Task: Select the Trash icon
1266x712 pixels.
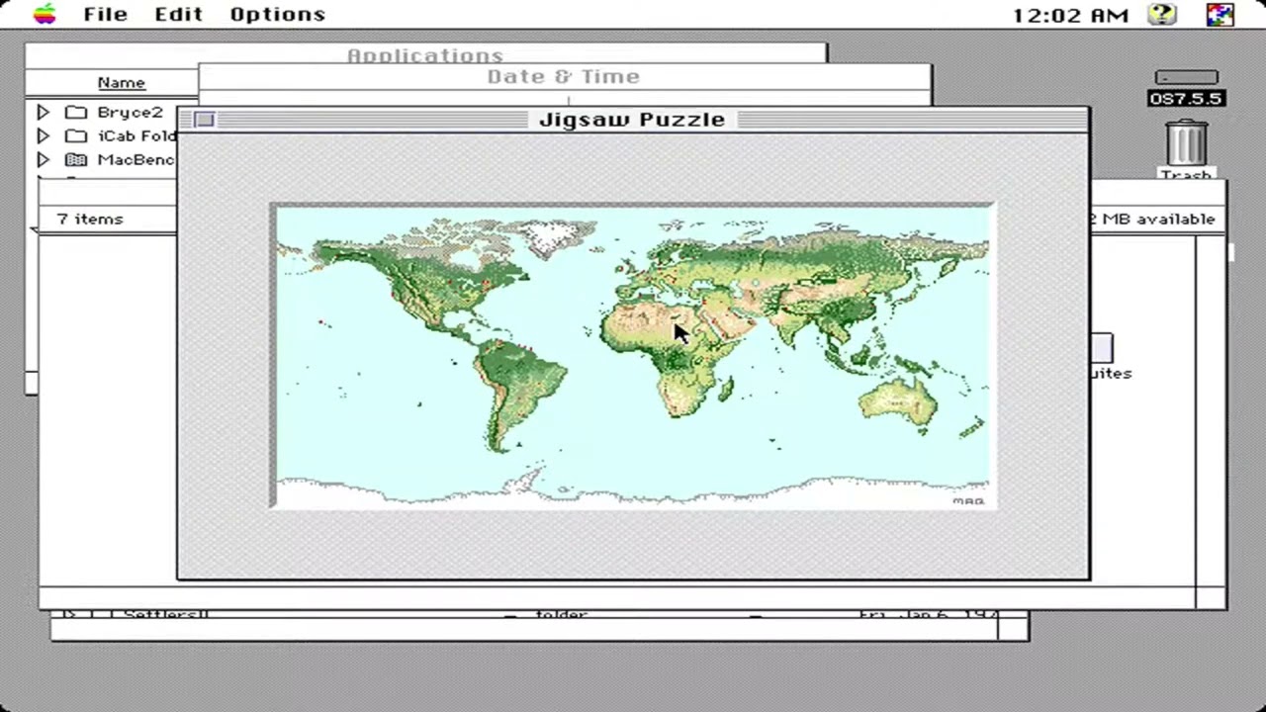Action: point(1186,150)
